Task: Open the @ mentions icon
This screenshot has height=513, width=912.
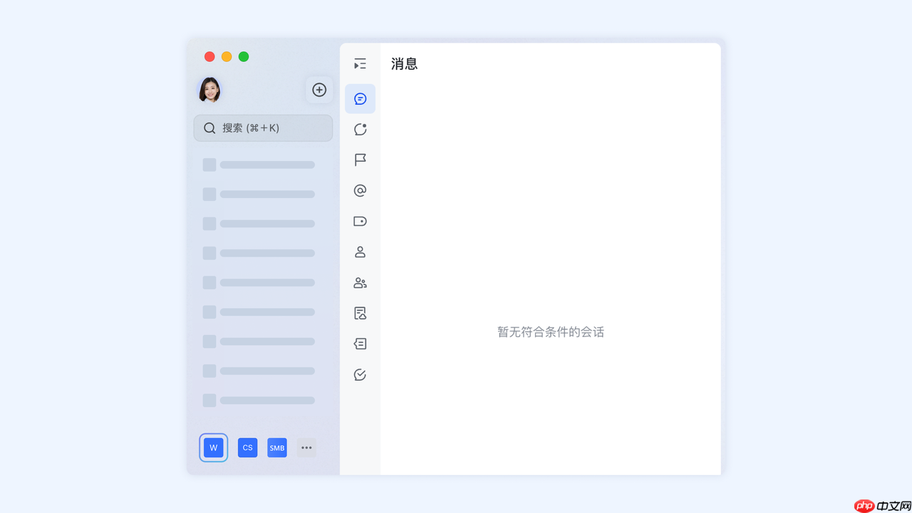Action: pos(360,190)
